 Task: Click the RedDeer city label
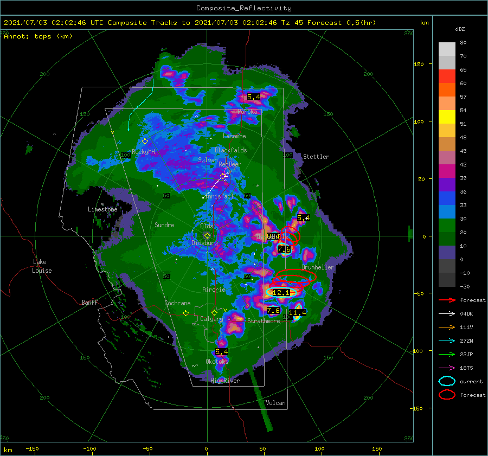[x=230, y=164]
